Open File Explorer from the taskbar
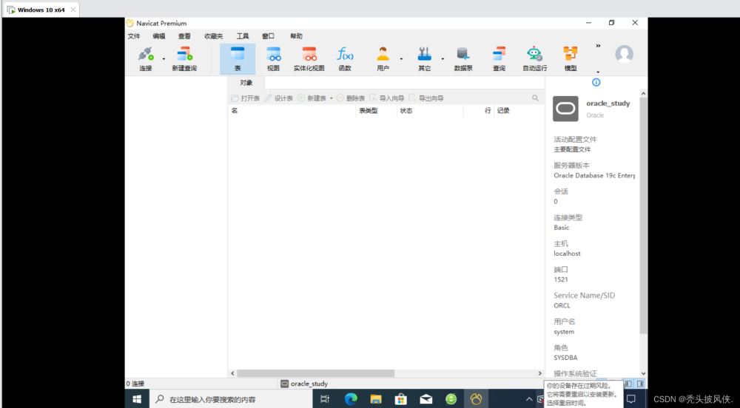The height and width of the screenshot is (408, 740). [x=376, y=399]
